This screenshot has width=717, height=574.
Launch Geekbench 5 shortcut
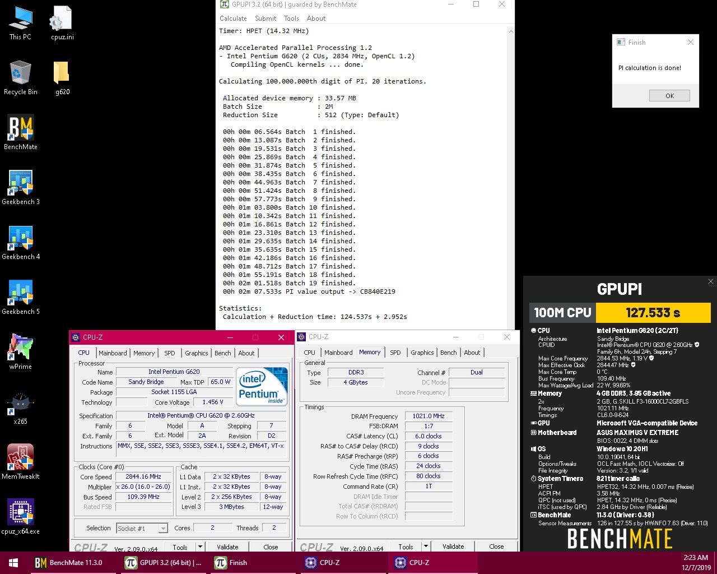tap(21, 298)
